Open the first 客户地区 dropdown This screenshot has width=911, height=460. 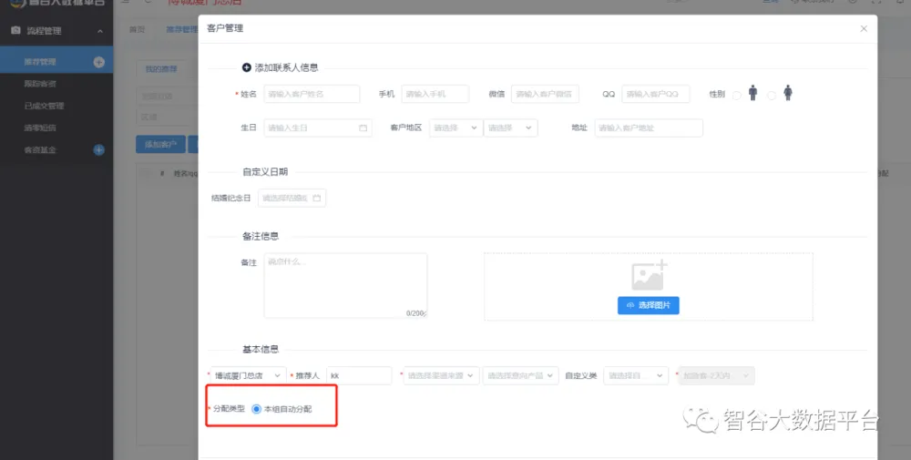pos(455,128)
